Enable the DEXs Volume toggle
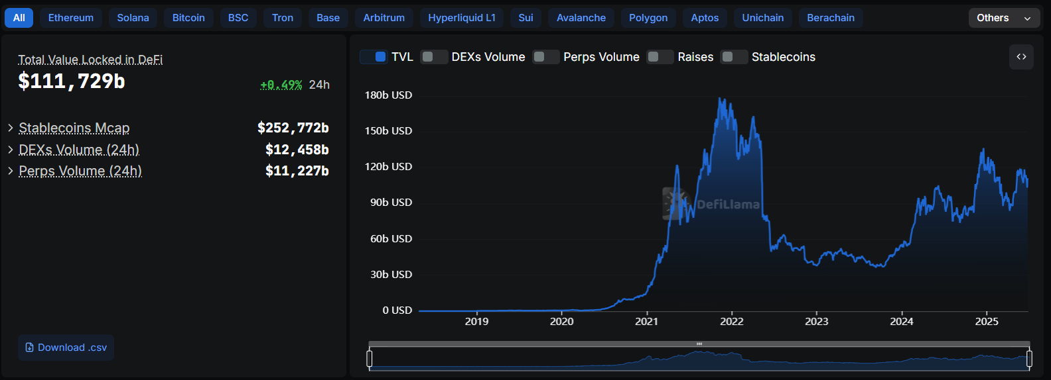Screen dimensions: 1051x380 pyautogui.click(x=435, y=57)
